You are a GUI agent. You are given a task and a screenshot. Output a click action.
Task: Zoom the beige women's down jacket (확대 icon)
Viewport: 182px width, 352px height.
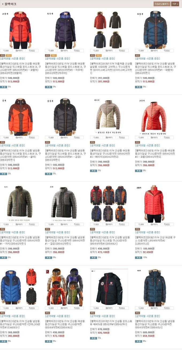click(96, 137)
